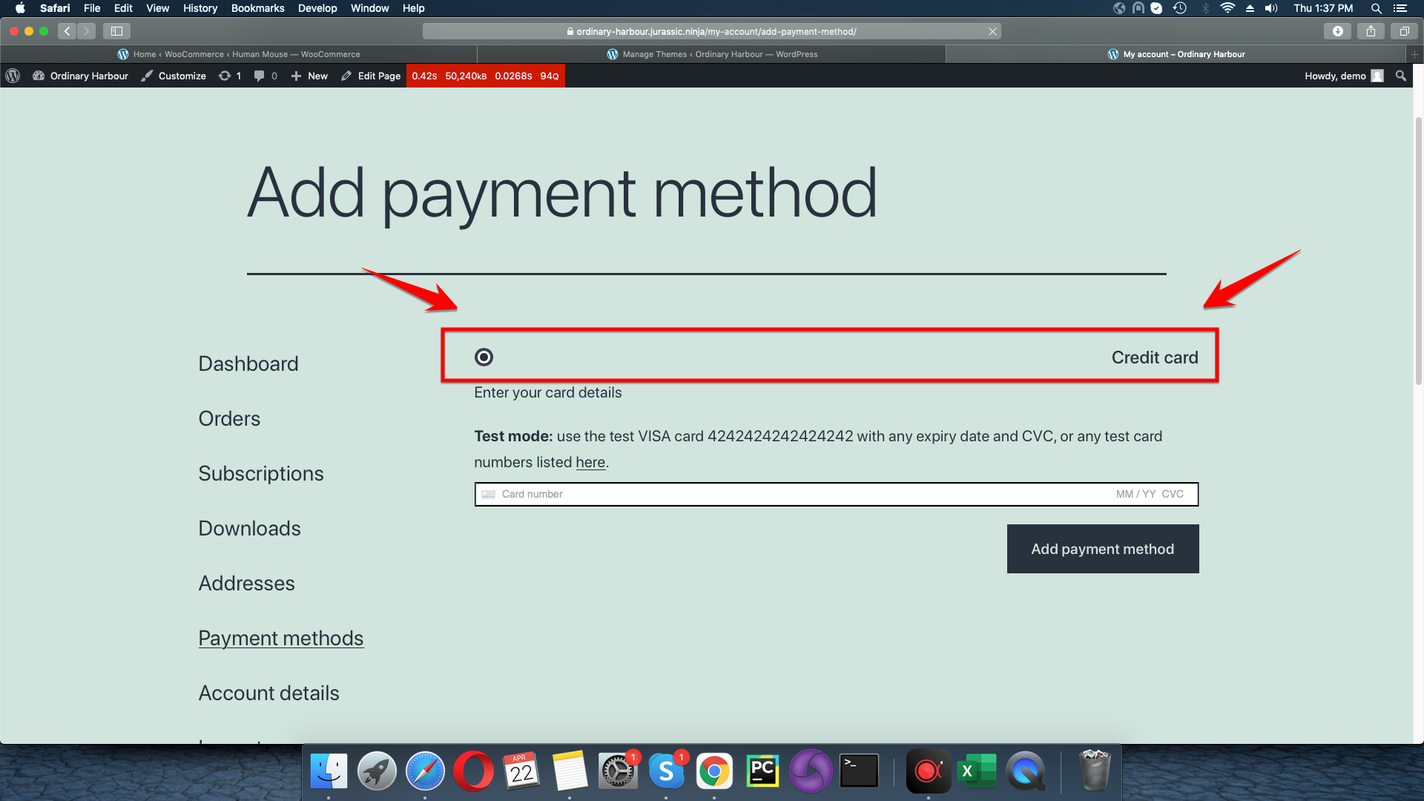Screen dimensions: 1424x801
Task: Click the comments bubble icon in the admin bar
Action: point(261,75)
